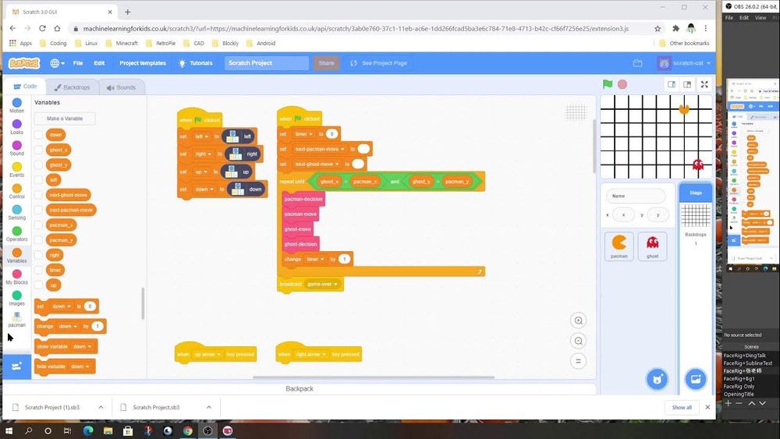Select the Sensing block category
The width and height of the screenshot is (780, 439).
pyautogui.click(x=17, y=213)
